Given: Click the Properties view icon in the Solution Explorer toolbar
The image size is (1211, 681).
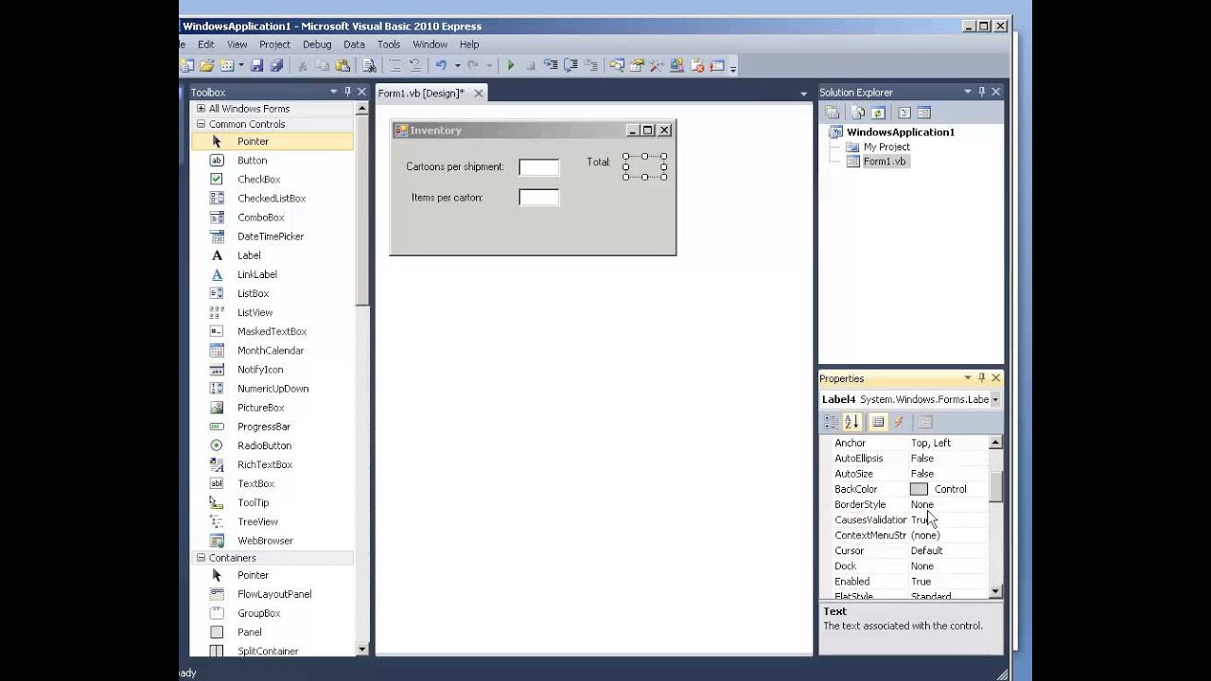Looking at the screenshot, I should pyautogui.click(x=833, y=113).
